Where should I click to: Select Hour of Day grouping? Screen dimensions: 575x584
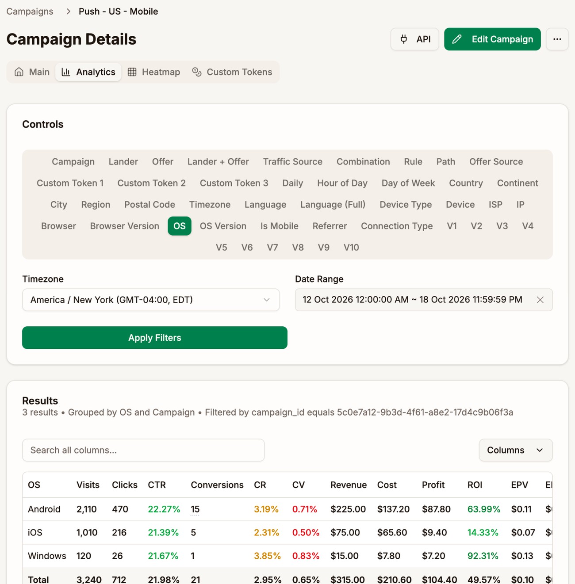(342, 183)
